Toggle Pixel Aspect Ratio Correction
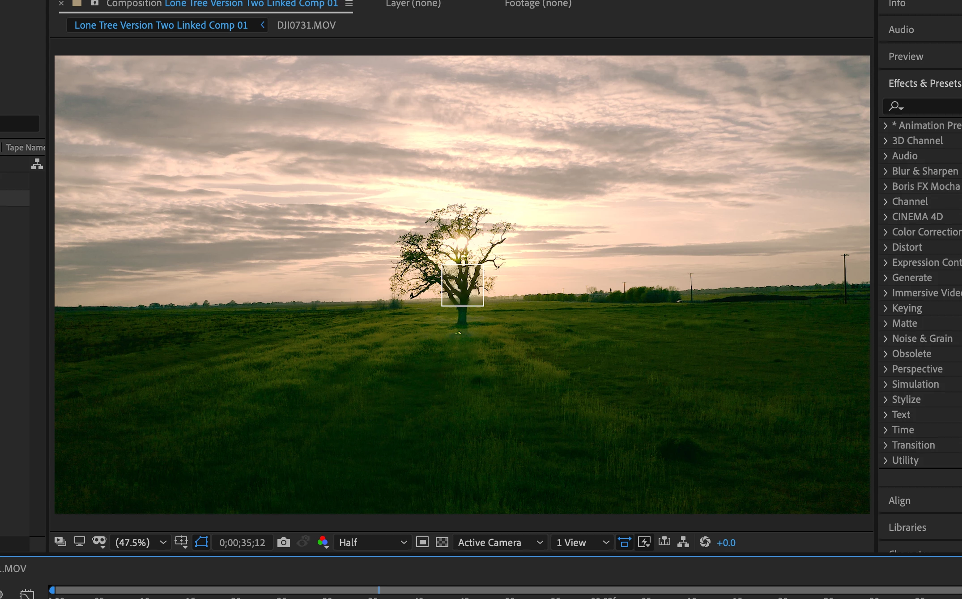Image resolution: width=962 pixels, height=599 pixels. 624,543
